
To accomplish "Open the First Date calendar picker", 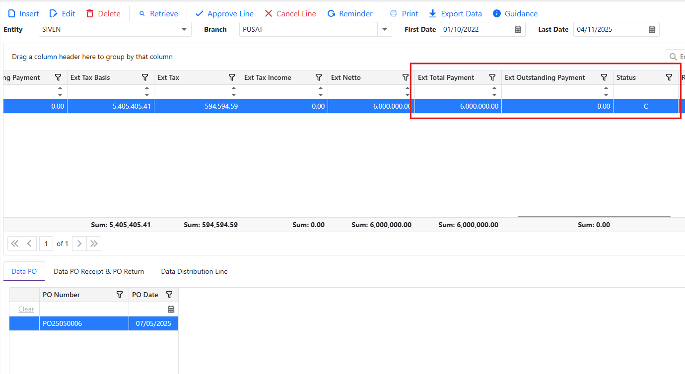I will pos(518,29).
